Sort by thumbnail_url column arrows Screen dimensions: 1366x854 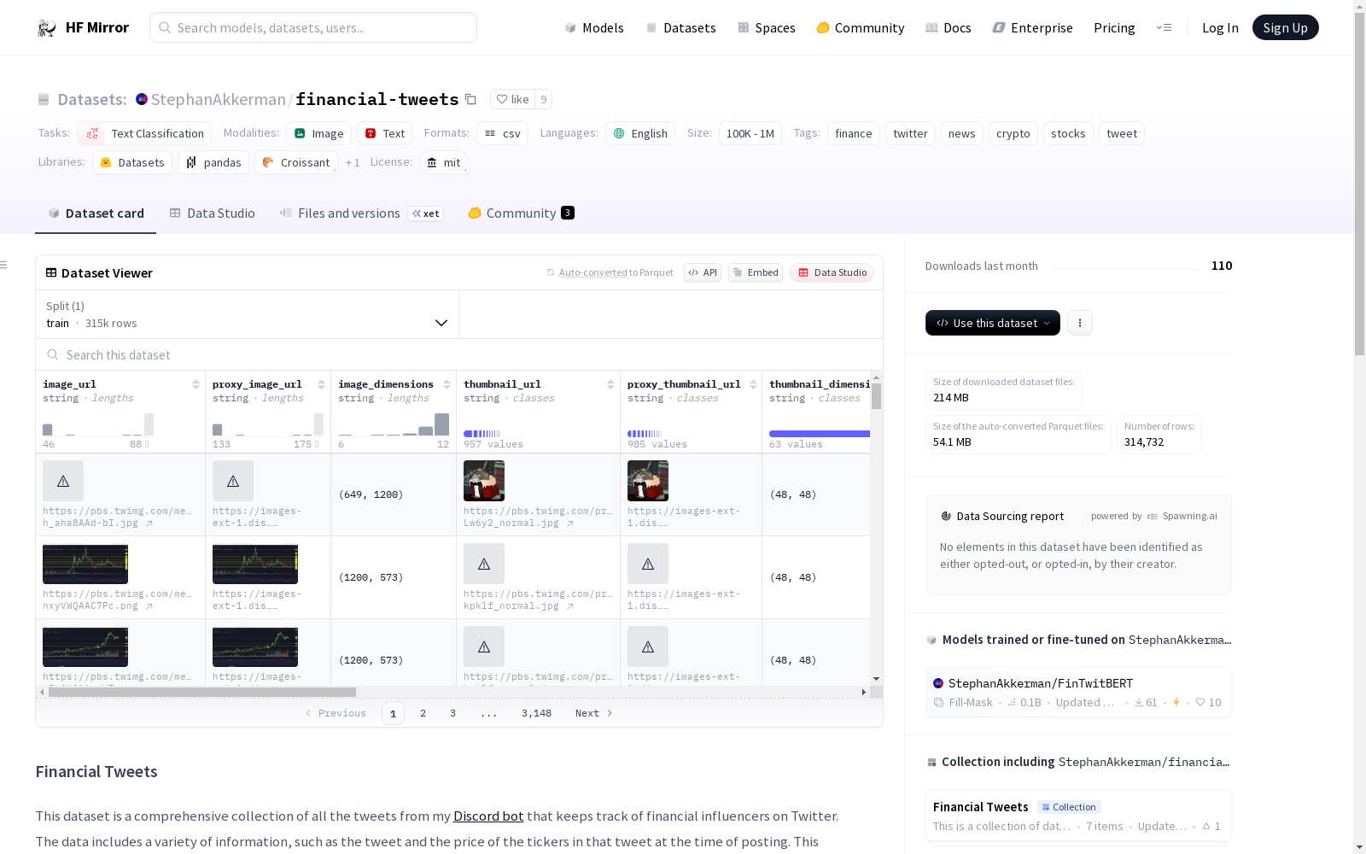(x=610, y=384)
